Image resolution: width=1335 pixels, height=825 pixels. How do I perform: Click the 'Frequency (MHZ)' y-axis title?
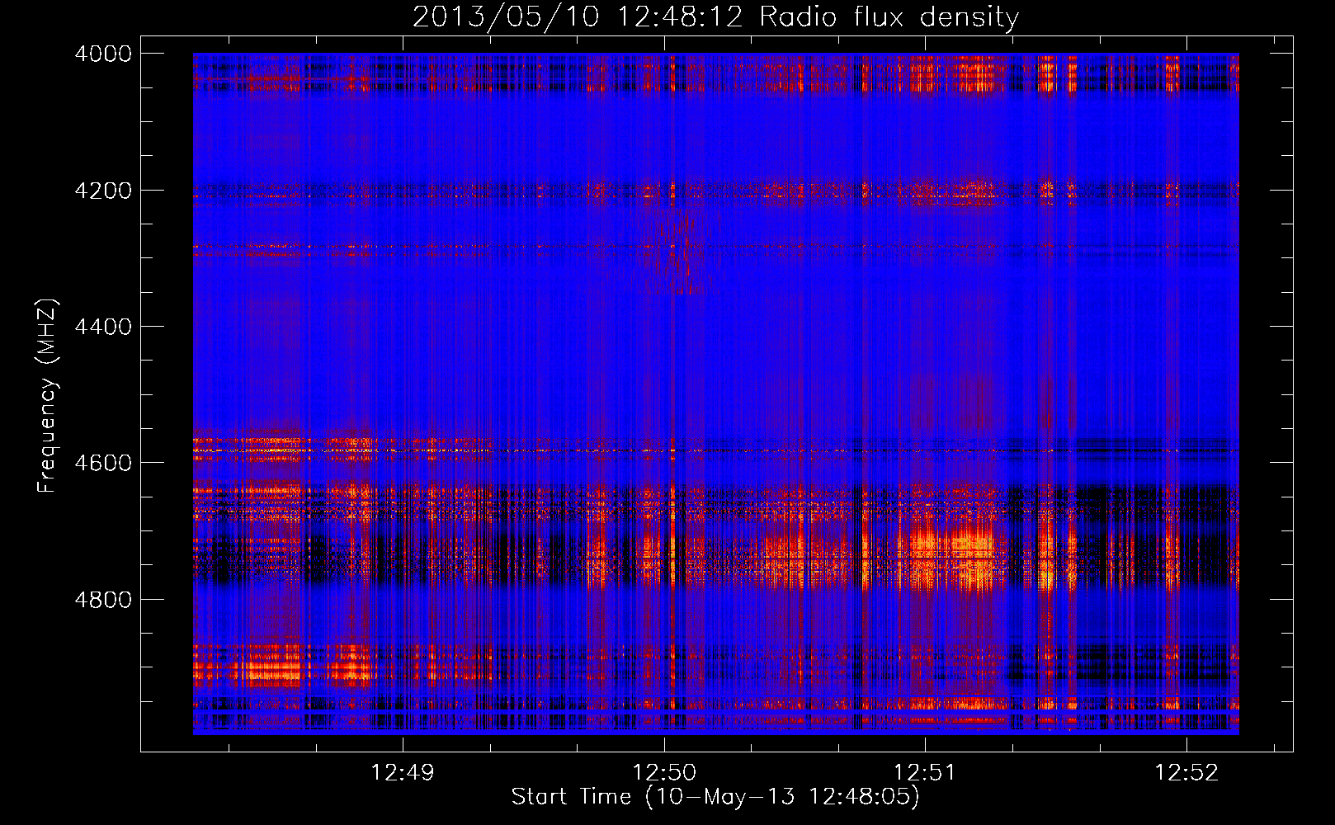click(47, 396)
